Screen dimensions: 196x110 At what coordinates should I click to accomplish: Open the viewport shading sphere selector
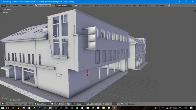(x=53, y=104)
